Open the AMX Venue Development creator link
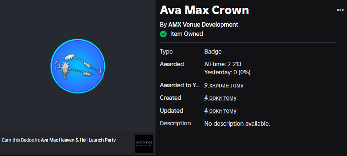347x156 pixels. point(203,24)
